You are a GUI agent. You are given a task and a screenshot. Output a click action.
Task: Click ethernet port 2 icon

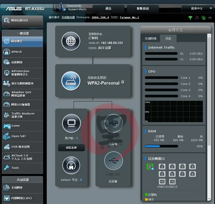(172, 166)
